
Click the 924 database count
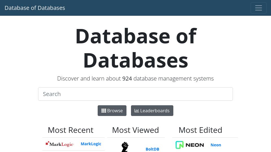pos(127,79)
